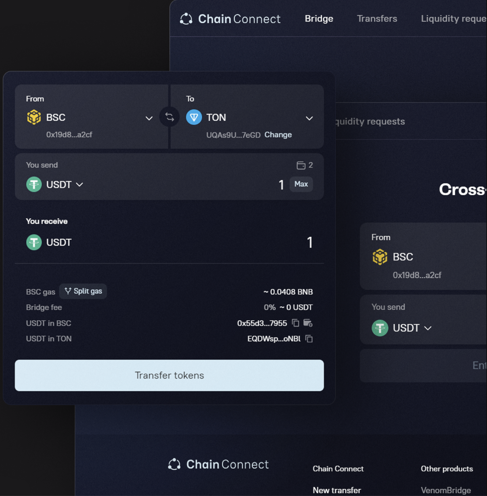Viewport: 487px width, 496px height.
Task: Add USDT BSC token to wallet
Action: [308, 323]
